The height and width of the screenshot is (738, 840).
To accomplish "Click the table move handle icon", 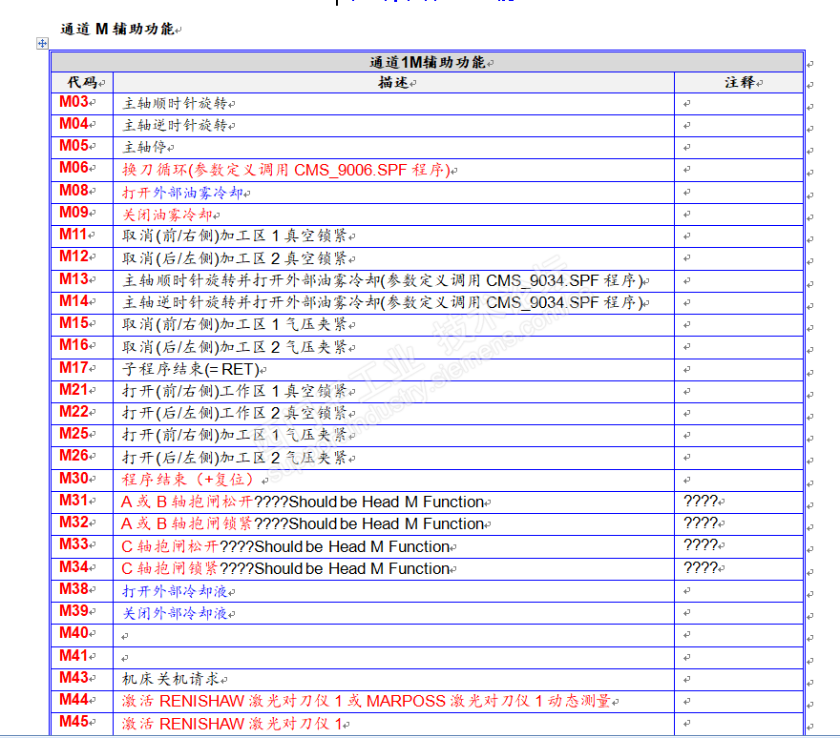I will 42,43.
